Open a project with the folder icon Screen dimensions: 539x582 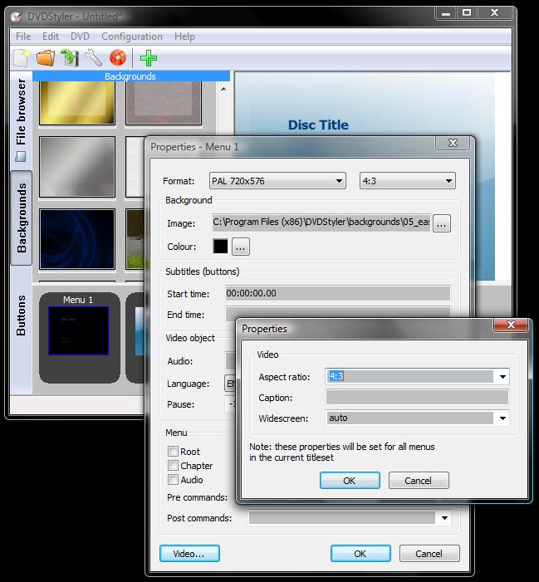click(x=46, y=58)
